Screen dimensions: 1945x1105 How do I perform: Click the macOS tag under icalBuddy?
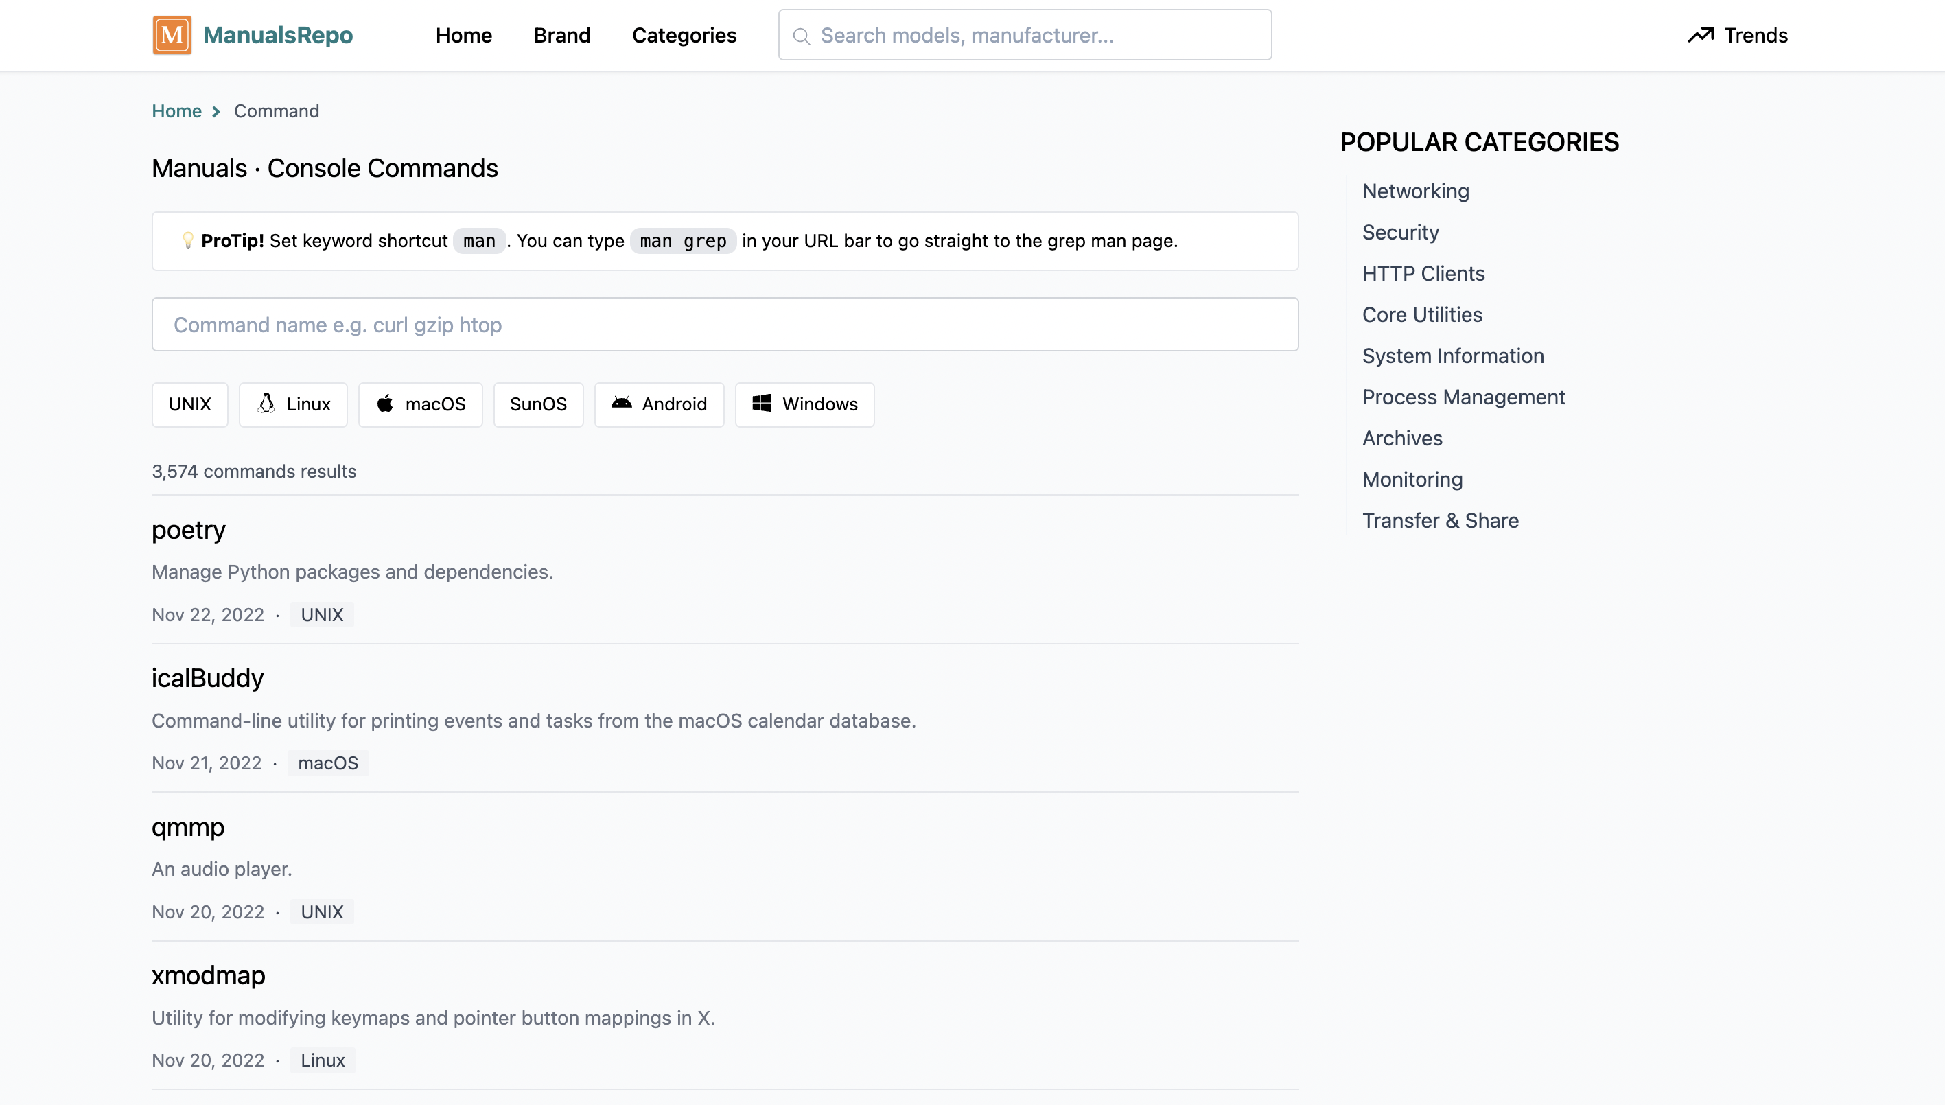coord(328,763)
